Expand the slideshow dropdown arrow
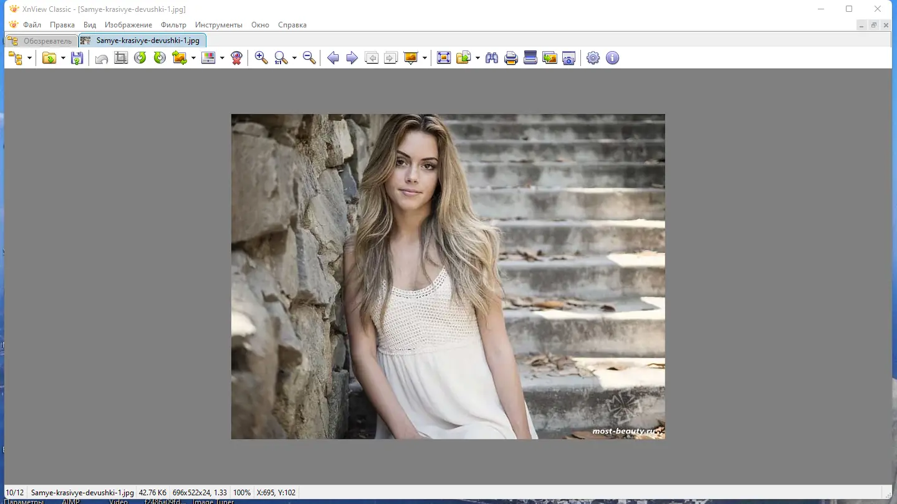Image resolution: width=897 pixels, height=504 pixels. [425, 58]
